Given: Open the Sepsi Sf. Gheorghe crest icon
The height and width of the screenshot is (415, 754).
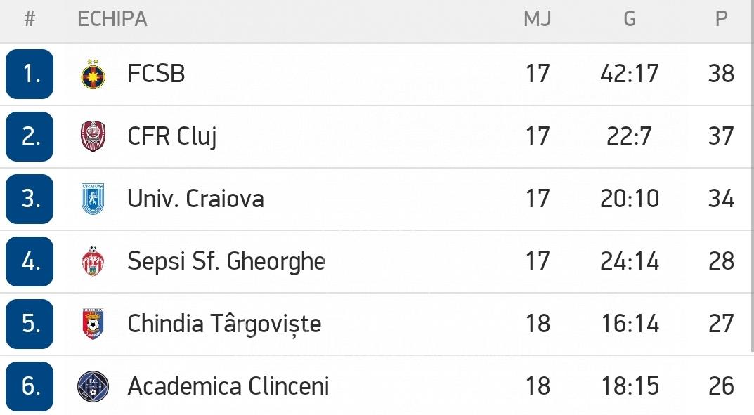Looking at the screenshot, I should point(93,261).
